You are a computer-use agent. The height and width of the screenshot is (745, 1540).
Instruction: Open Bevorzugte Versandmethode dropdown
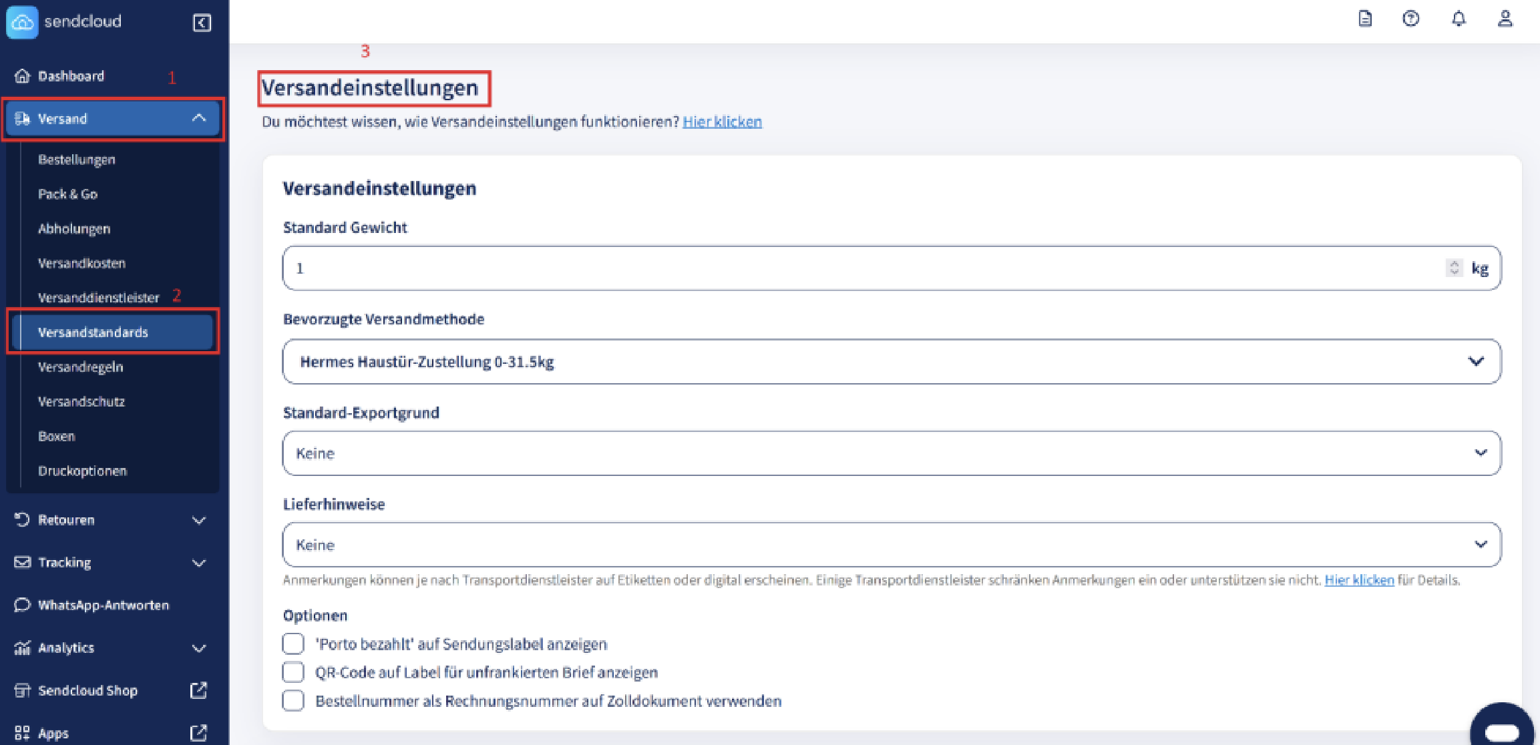892,361
